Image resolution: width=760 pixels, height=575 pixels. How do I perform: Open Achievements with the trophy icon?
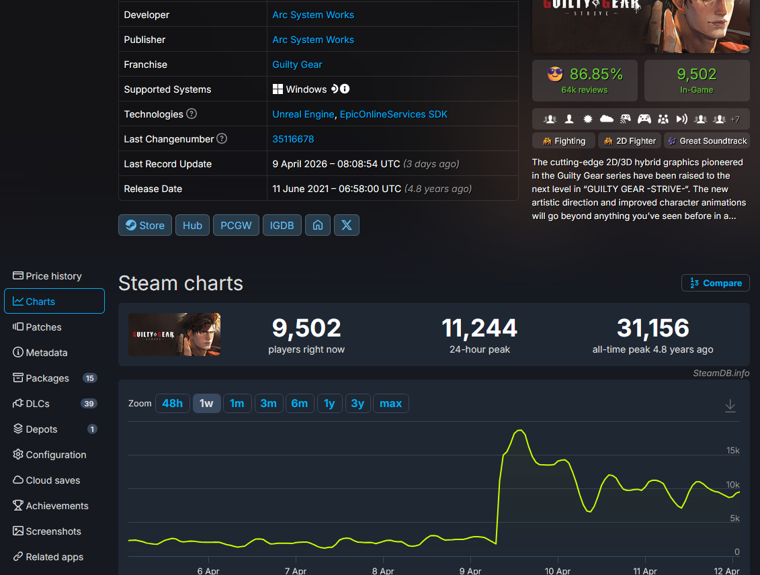(54, 506)
